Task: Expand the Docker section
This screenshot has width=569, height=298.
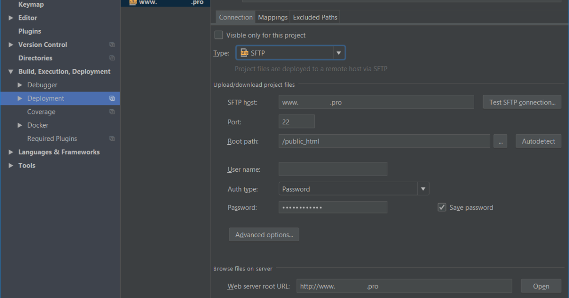Action: (20, 125)
